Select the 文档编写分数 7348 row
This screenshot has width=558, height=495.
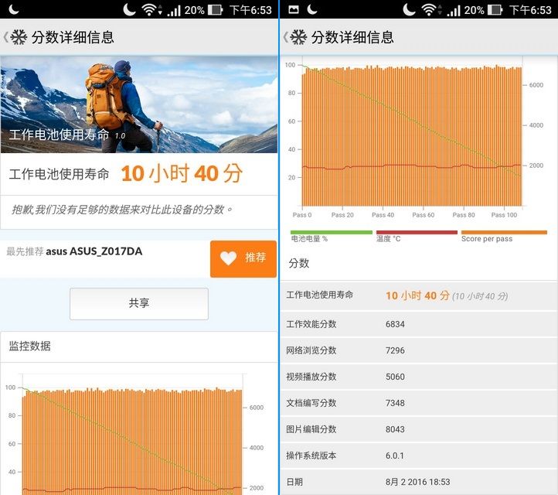pyautogui.click(x=419, y=403)
